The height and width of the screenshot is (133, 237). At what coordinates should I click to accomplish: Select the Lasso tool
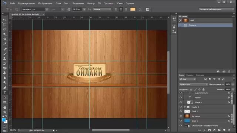click(x=5, y=30)
